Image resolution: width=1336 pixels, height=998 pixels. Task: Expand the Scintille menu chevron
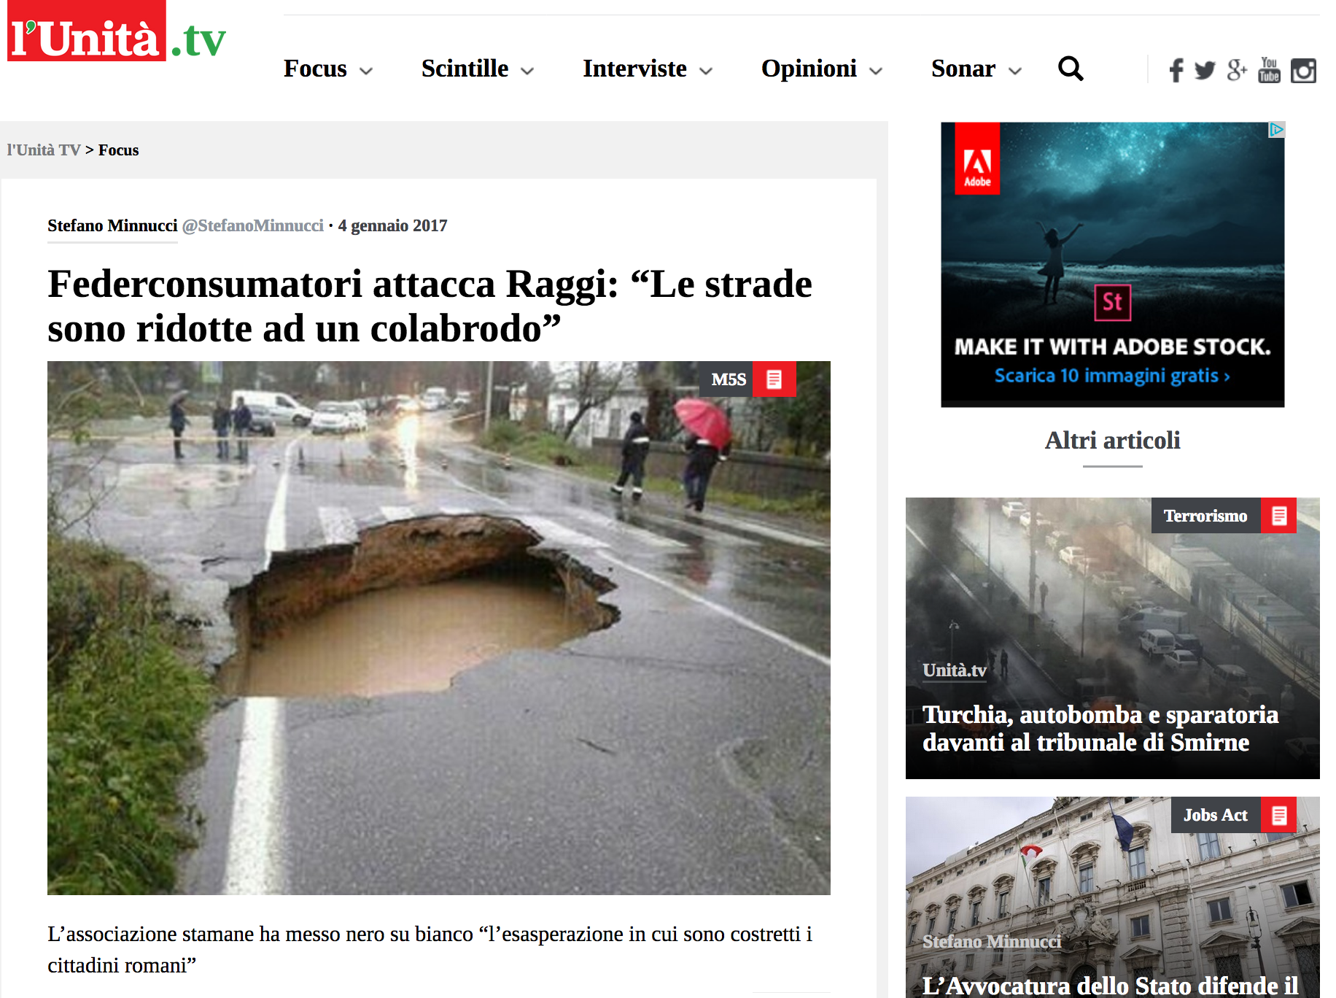point(527,71)
